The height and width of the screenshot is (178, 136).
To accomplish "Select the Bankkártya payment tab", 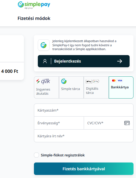I will coord(121,87).
